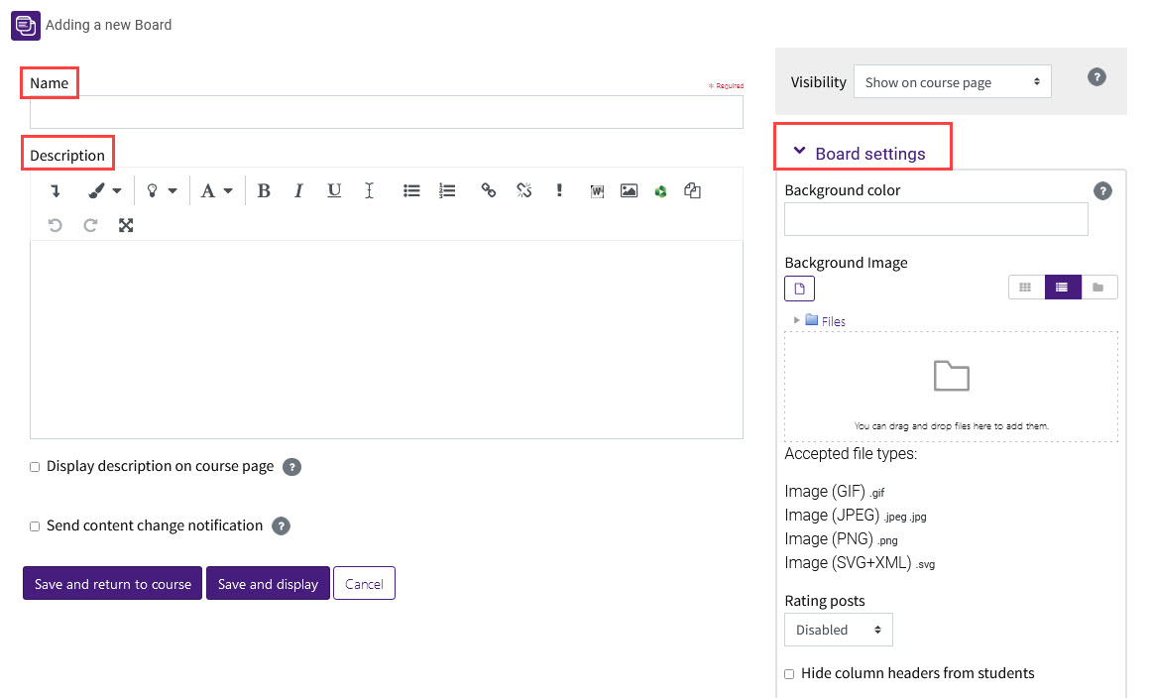This screenshot has height=698, width=1151.
Task: Click inside the Name input field
Action: tap(387, 111)
